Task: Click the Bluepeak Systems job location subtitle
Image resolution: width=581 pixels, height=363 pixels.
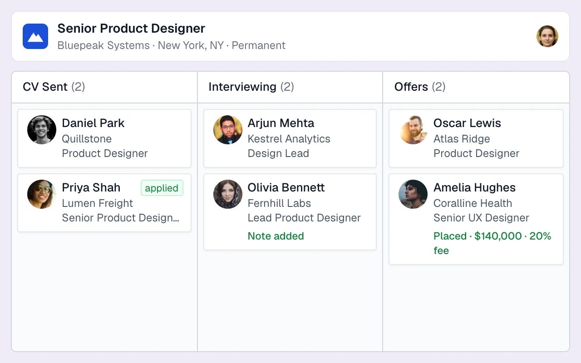Action: tap(172, 45)
